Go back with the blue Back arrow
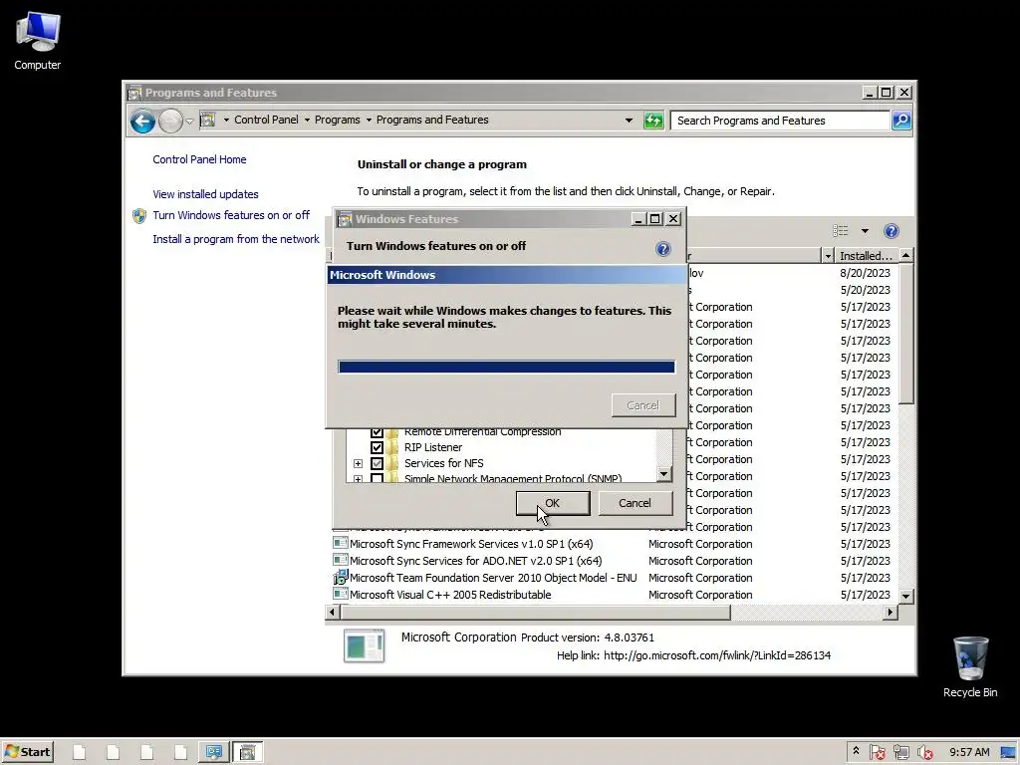1020x765 pixels. 142,121
